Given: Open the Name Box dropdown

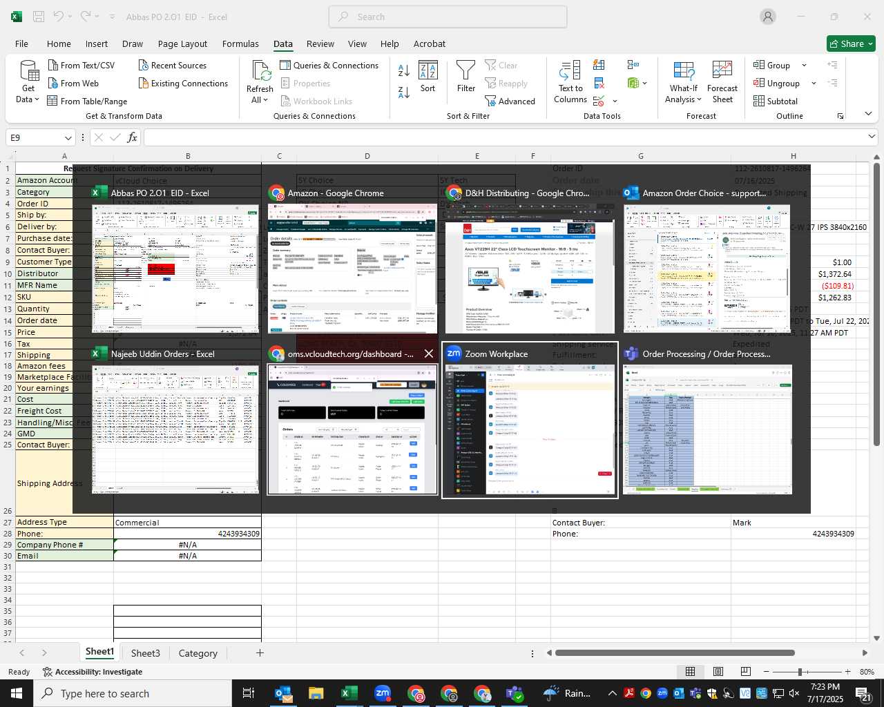Looking at the screenshot, I should [68, 137].
